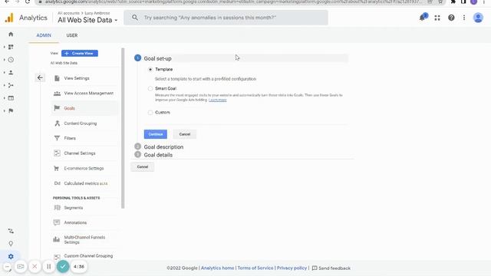The width and height of the screenshot is (491, 276).
Task: Click the camera toggle in recording toolbar
Action: pyautogui.click(x=21, y=267)
